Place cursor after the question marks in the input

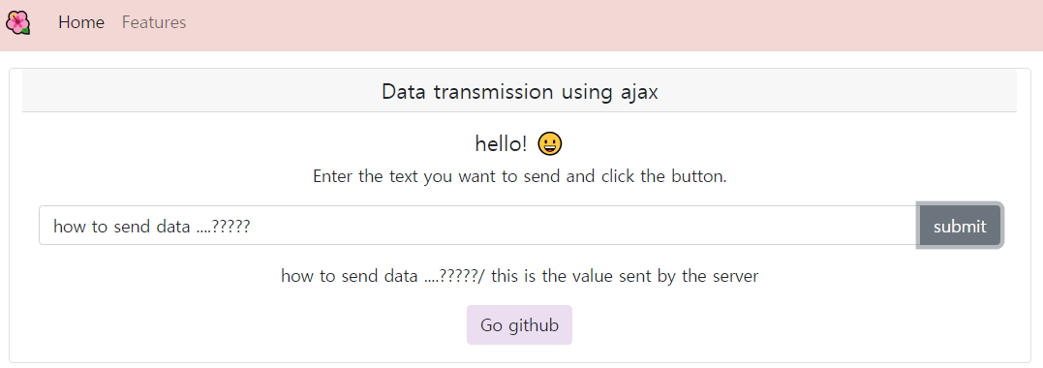(252, 227)
